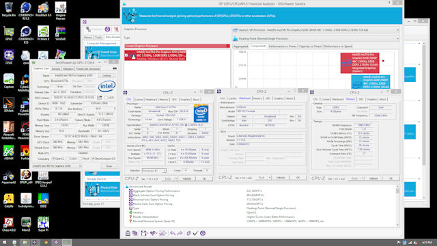Expand the Tools dropdown arrow in left CPU-Z window
Viewport: 437px width, 246px height.
point(176,178)
